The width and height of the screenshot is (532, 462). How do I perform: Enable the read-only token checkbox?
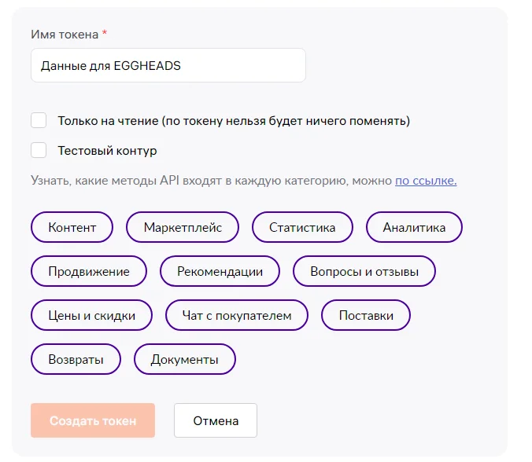point(39,120)
